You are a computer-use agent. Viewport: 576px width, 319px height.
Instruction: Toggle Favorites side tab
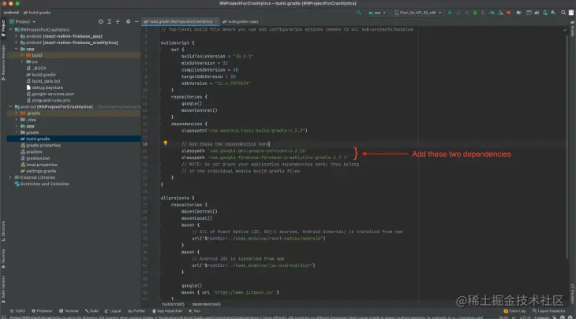[3, 259]
